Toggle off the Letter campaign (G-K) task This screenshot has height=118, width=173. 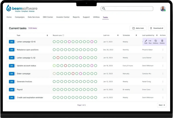coord(12,42)
